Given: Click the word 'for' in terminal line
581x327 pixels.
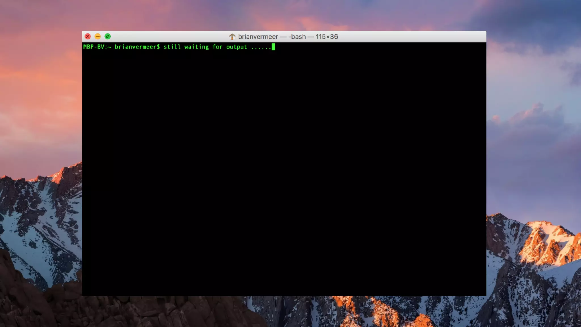Looking at the screenshot, I should (217, 47).
